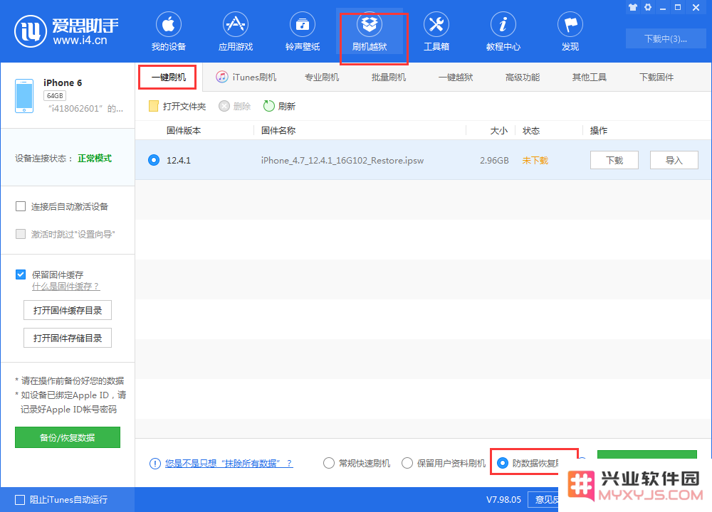Screen dimensions: 712x512
Task: Click the settings gear icon in title bar
Action: tap(648, 7)
